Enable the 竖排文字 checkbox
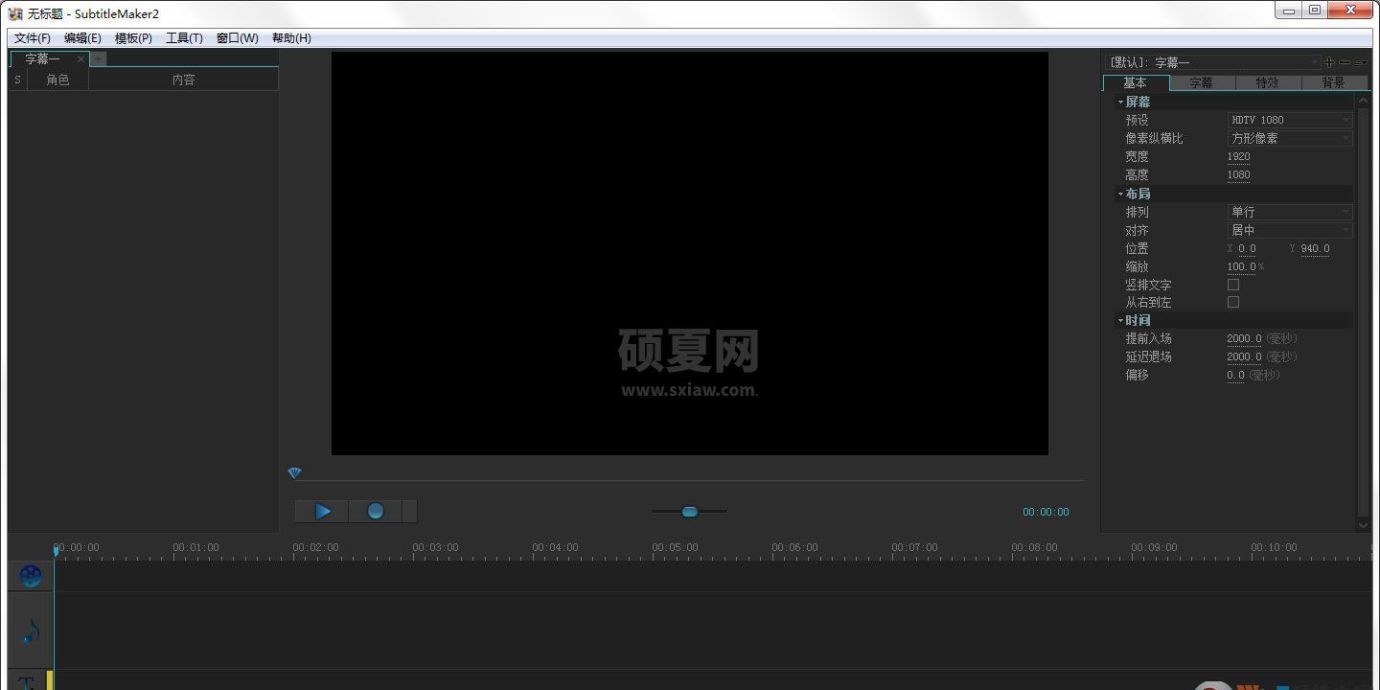The width and height of the screenshot is (1380, 690). point(1233,285)
